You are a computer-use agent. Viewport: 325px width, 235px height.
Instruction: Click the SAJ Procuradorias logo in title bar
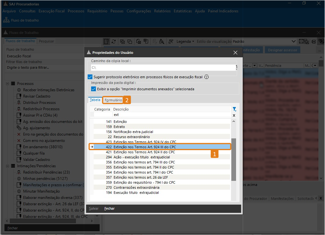(x=5, y=3)
